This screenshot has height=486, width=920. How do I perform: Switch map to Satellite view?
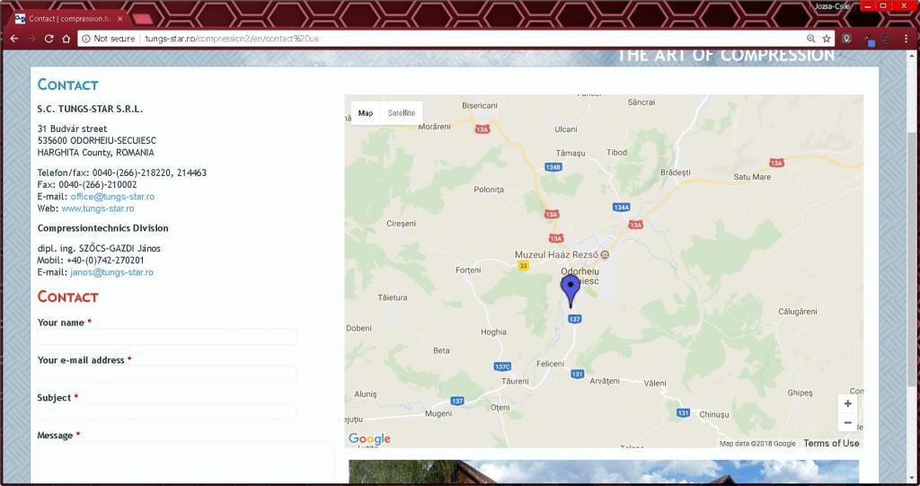click(x=401, y=113)
